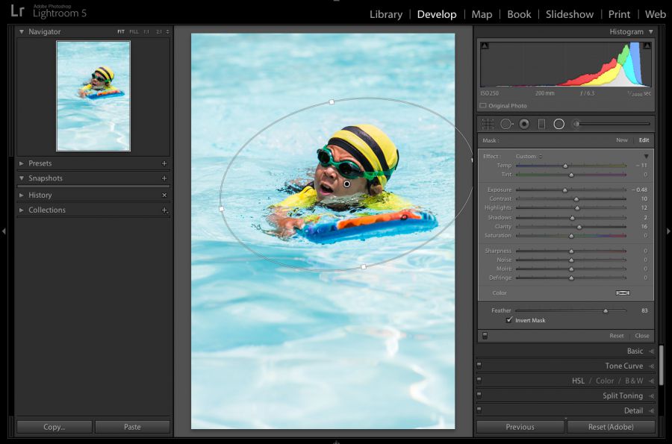Screen dimensions: 672x444
Task: Add a new preset with plus icon
Action: tap(164, 163)
